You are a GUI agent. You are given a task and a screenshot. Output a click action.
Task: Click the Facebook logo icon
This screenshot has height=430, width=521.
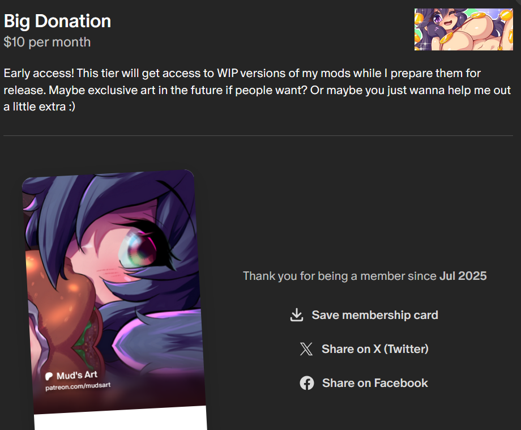coord(307,383)
